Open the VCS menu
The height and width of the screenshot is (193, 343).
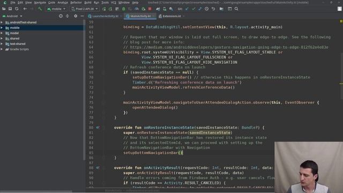click(113, 3)
